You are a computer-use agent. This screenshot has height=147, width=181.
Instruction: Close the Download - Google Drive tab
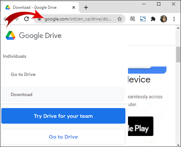pos(74,7)
